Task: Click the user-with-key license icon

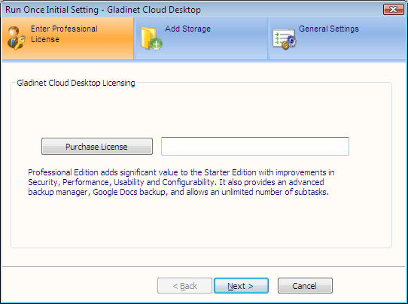Action: pos(17,38)
